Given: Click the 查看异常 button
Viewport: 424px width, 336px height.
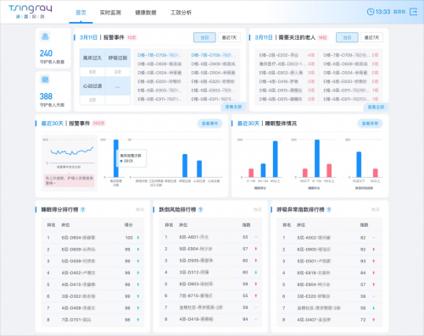Looking at the screenshot, I should (x=370, y=124).
